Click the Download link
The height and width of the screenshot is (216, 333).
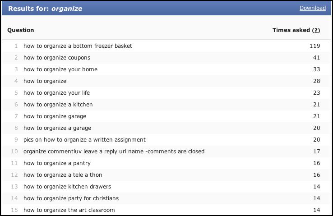(x=312, y=8)
